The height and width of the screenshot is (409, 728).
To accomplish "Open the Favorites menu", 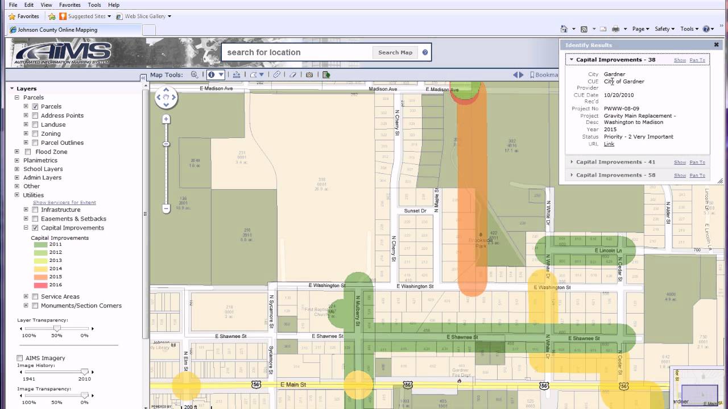I will (70, 5).
